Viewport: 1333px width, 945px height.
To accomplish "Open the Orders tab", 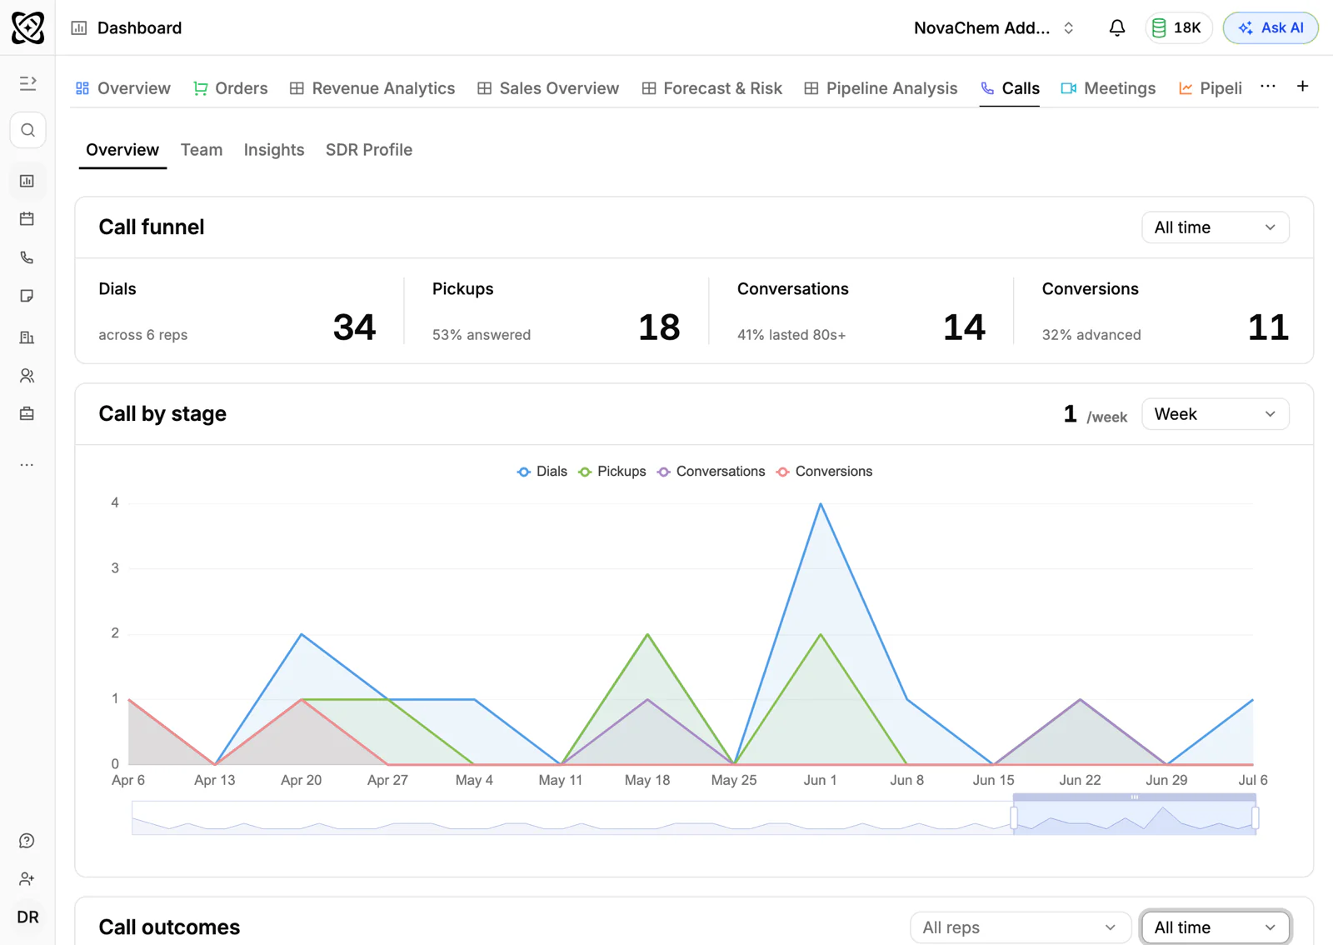I will click(231, 88).
